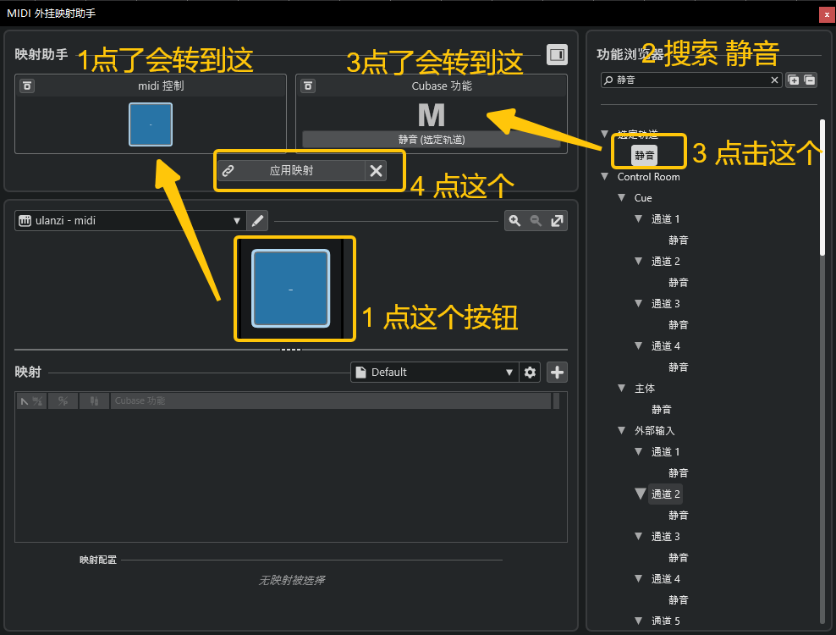Screen dimensions: 836x635
Task: Click the 应用映射 apply mapping button
Action: (x=292, y=171)
